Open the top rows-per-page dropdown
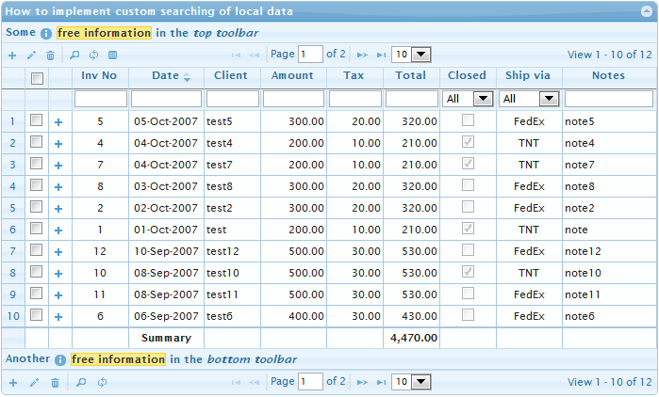The width and height of the screenshot is (659, 397). [x=411, y=55]
